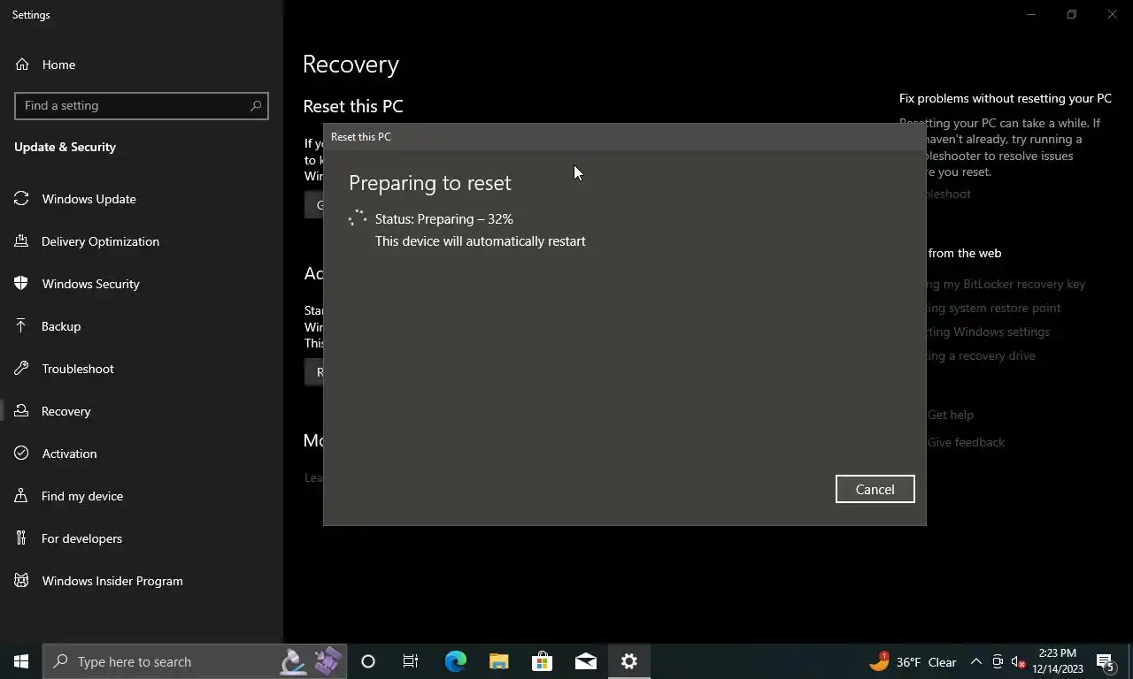Click the Status: Preparing – 32% text
Image resolution: width=1133 pixels, height=679 pixels.
[444, 218]
